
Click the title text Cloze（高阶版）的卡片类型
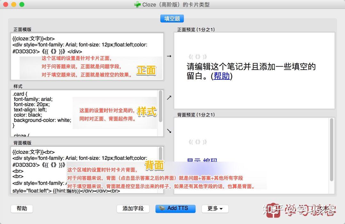click(x=176, y=4)
